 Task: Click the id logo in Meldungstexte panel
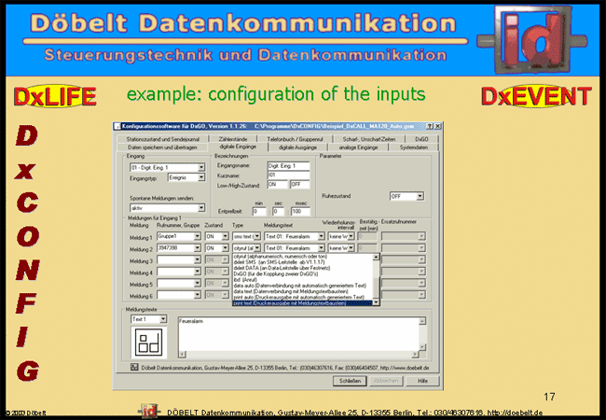[149, 342]
